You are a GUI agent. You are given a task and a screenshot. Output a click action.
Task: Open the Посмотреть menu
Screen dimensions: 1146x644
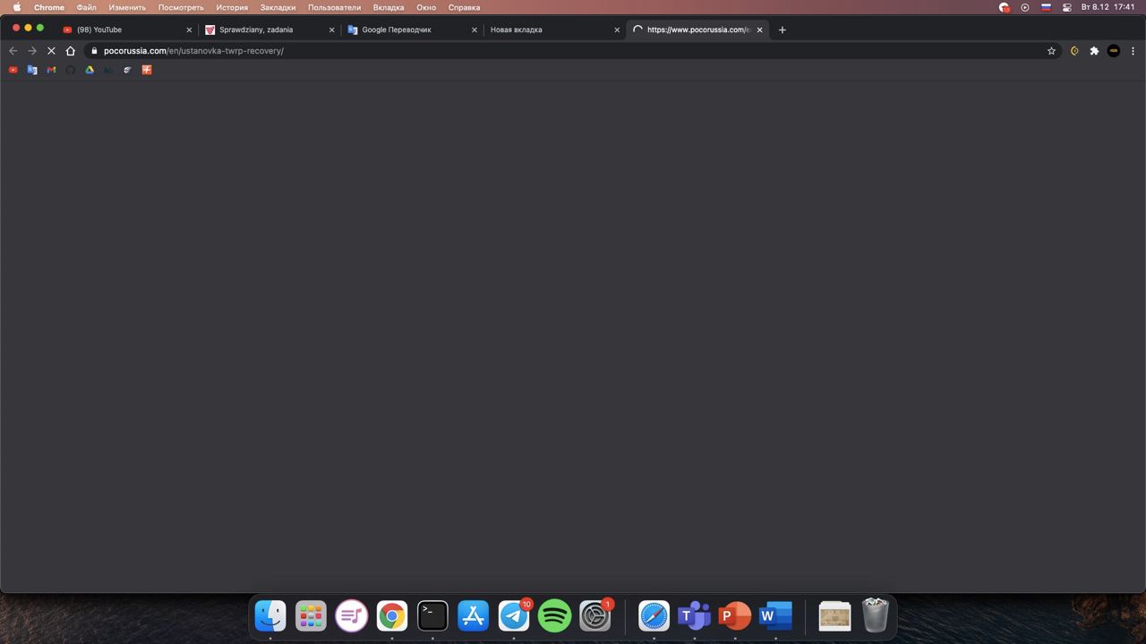point(181,7)
